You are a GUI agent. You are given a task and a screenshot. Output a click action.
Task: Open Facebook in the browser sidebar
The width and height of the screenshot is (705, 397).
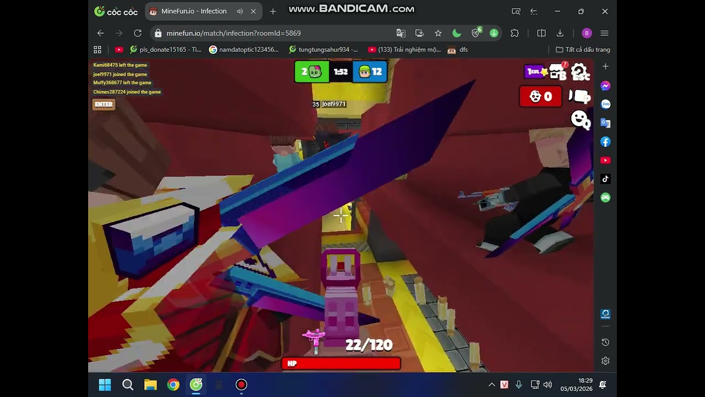[x=605, y=142]
